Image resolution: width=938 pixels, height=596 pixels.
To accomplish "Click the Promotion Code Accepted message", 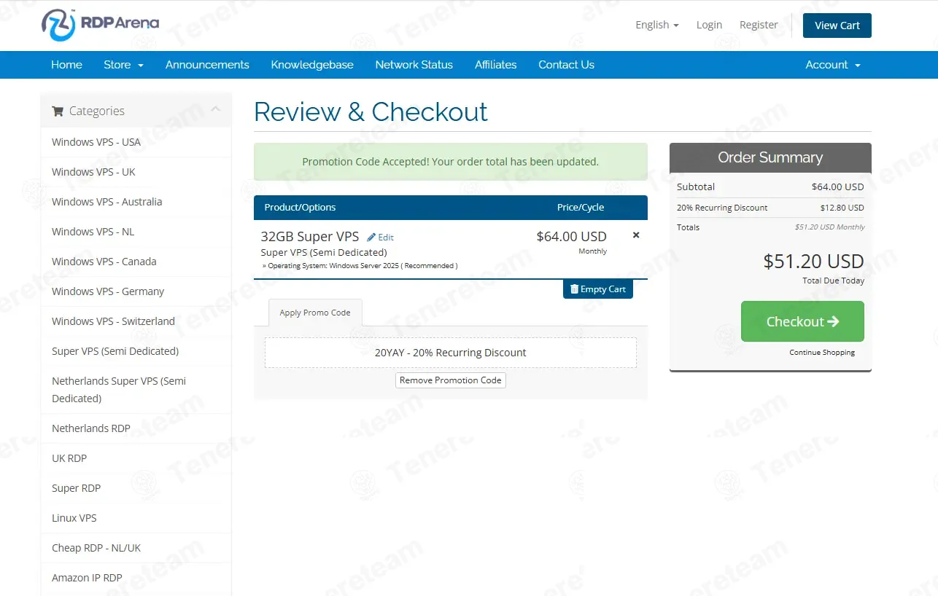I will [451, 162].
